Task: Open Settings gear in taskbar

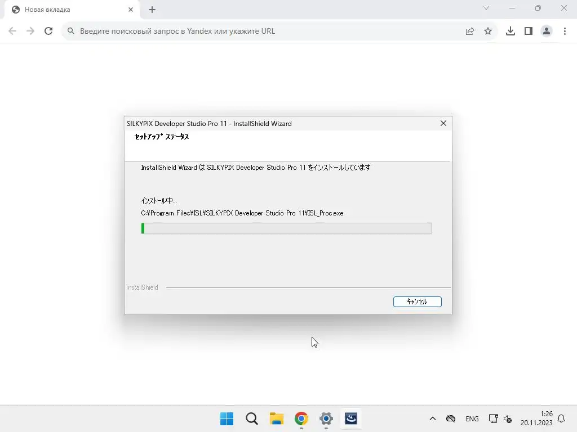Action: [326, 418]
